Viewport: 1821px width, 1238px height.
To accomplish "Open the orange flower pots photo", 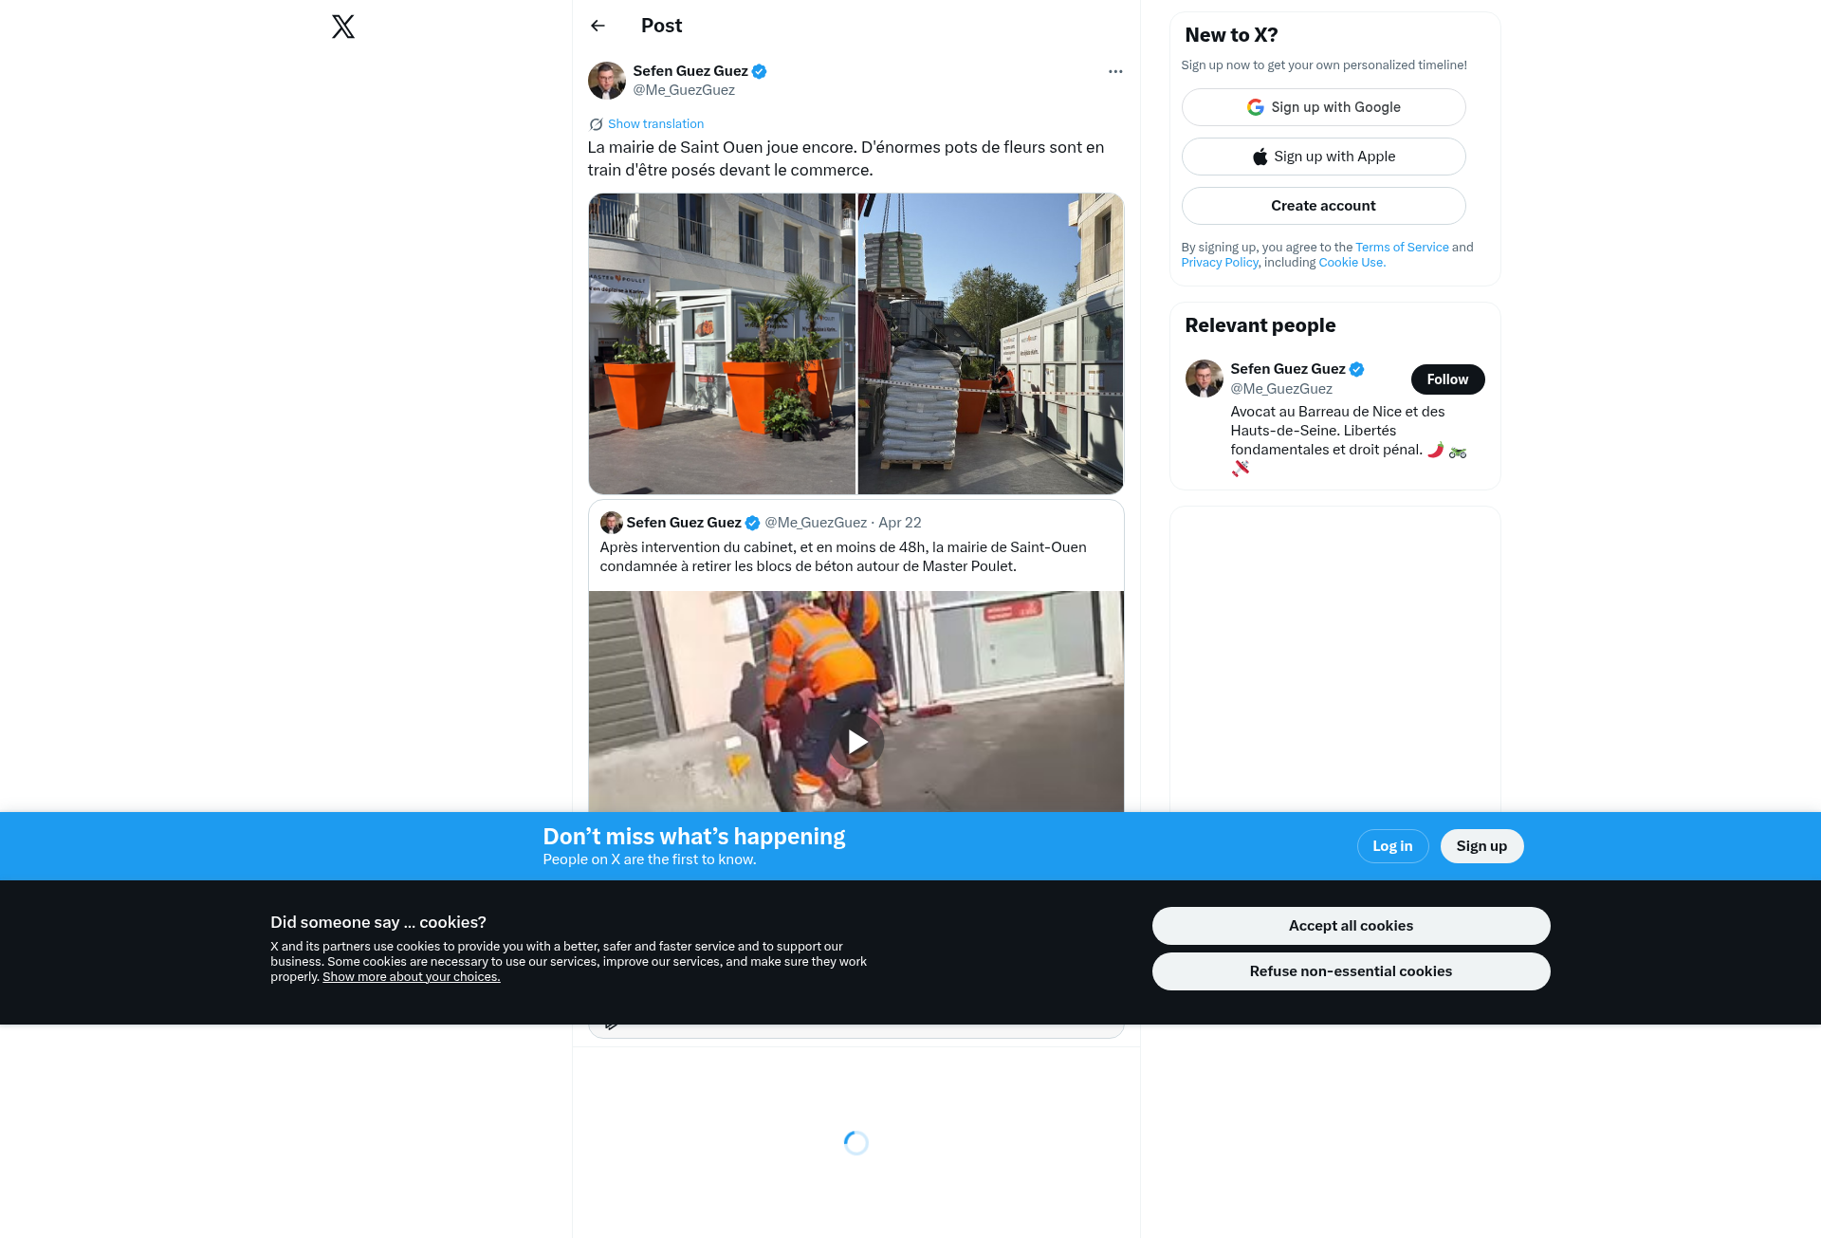I will point(722,343).
